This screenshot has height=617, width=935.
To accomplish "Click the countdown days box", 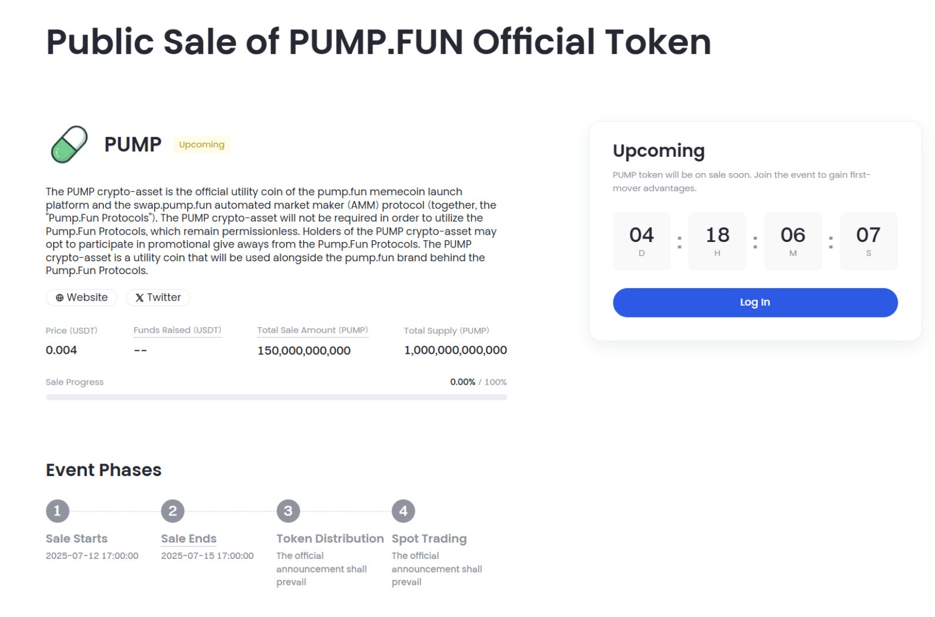I will [642, 241].
